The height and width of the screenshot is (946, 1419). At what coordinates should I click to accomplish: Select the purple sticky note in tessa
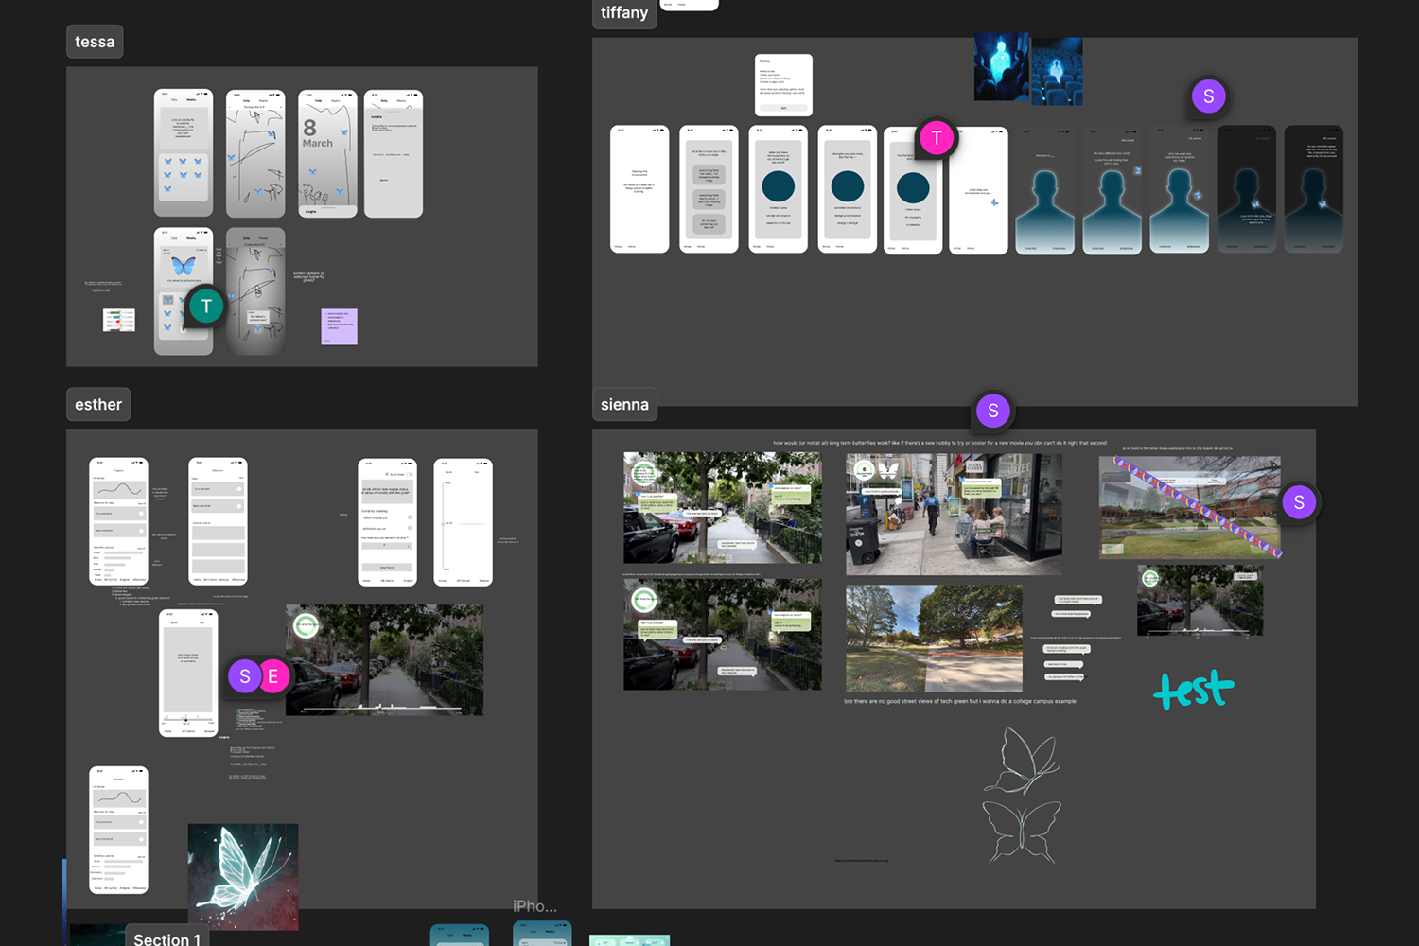tap(339, 326)
